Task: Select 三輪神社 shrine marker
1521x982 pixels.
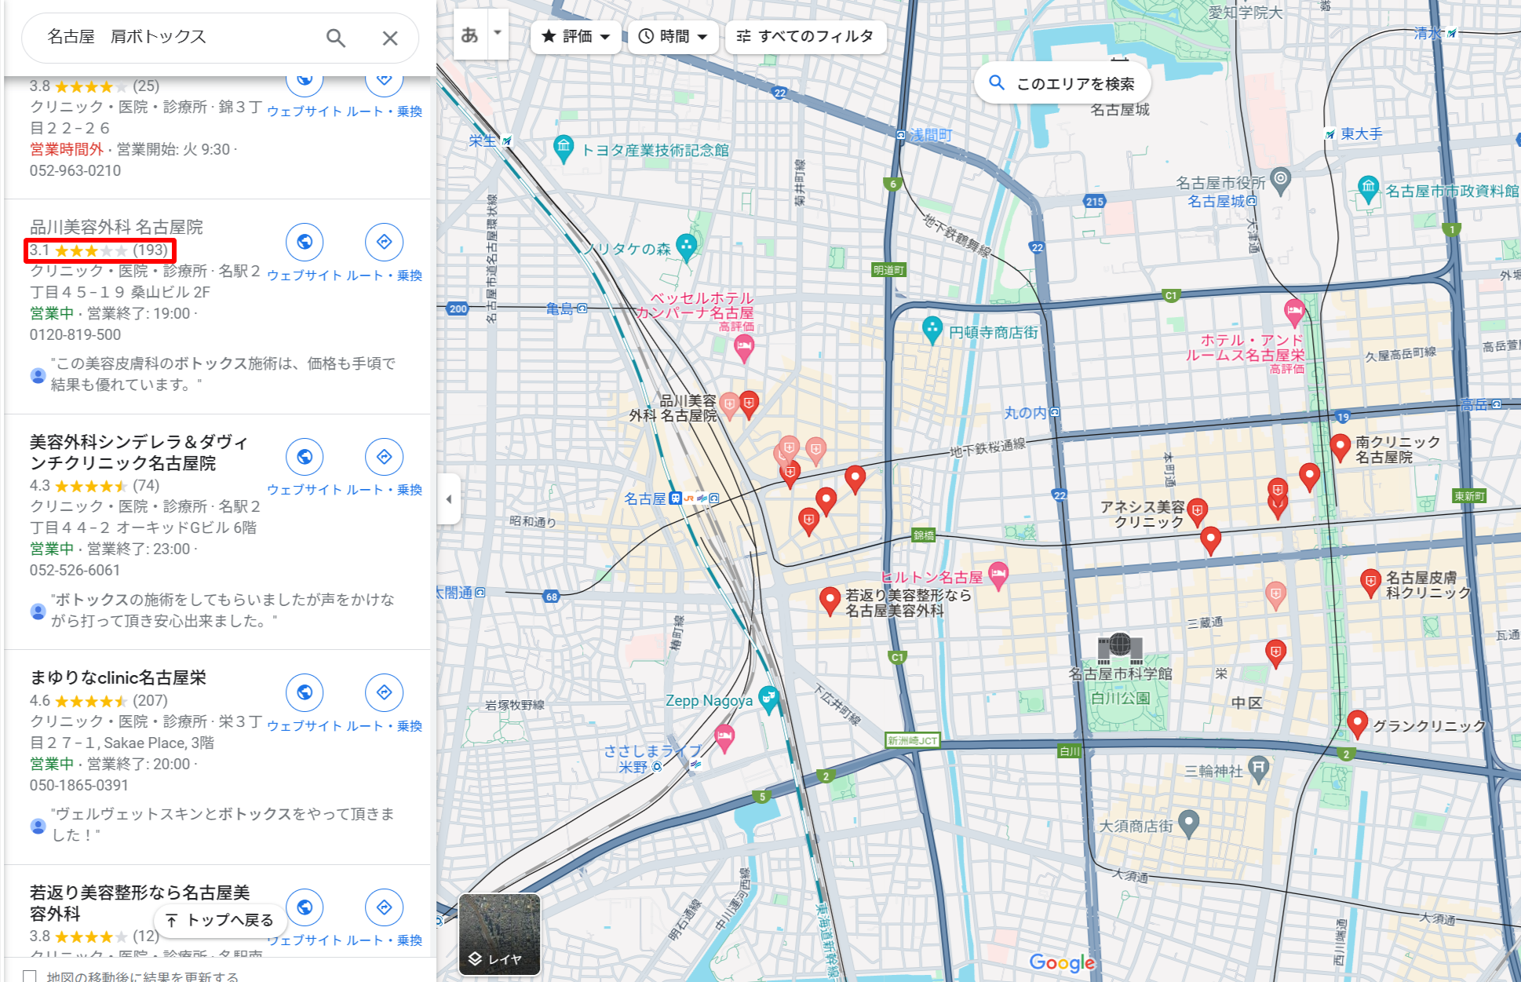Action: [1259, 770]
